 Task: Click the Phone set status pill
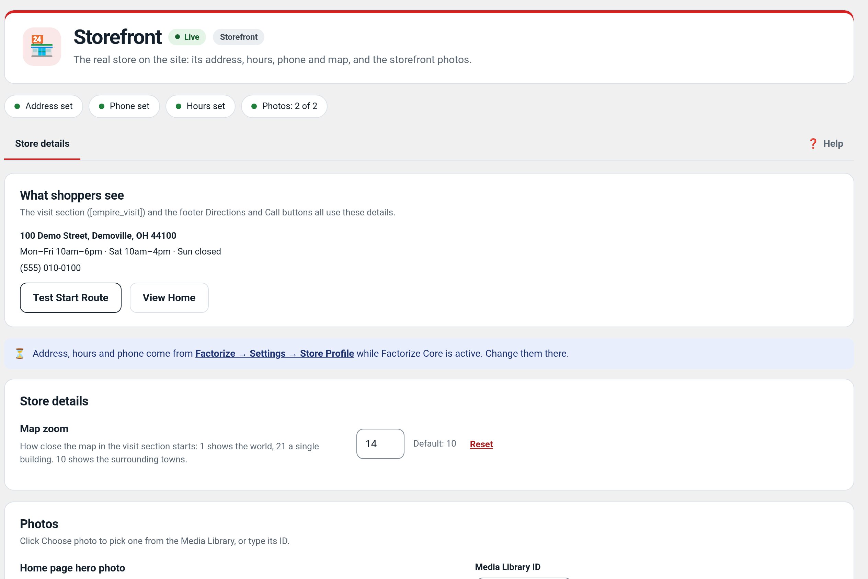tap(124, 106)
